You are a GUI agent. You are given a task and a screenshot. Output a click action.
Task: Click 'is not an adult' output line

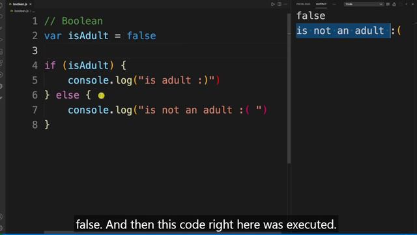click(x=340, y=31)
